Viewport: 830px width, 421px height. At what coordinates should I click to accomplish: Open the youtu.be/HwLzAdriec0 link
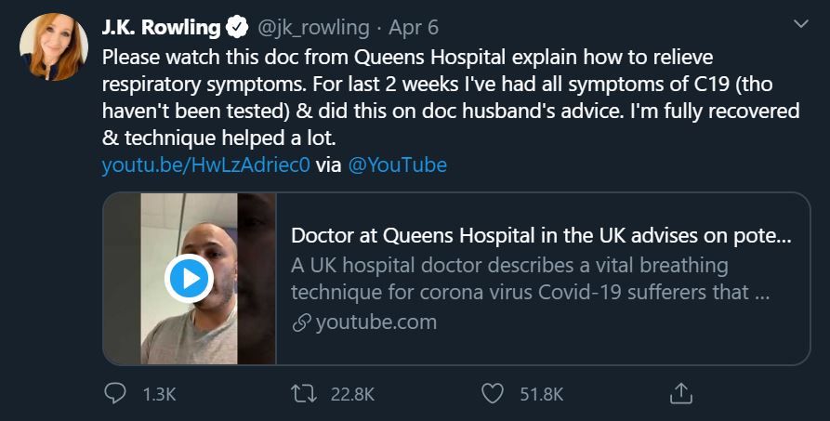pyautogui.click(x=205, y=165)
